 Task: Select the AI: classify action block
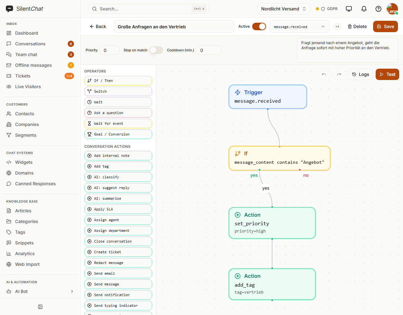pyautogui.click(x=118, y=177)
